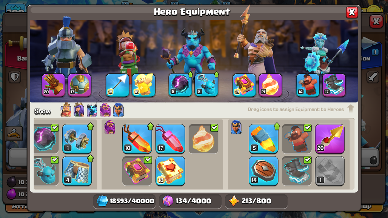Click upgrade arrow on level 10 Life Gem
Viewport: 388px width, 218px height.
150,126
